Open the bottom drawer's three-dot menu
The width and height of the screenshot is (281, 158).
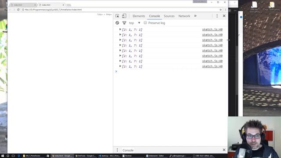click(117, 150)
